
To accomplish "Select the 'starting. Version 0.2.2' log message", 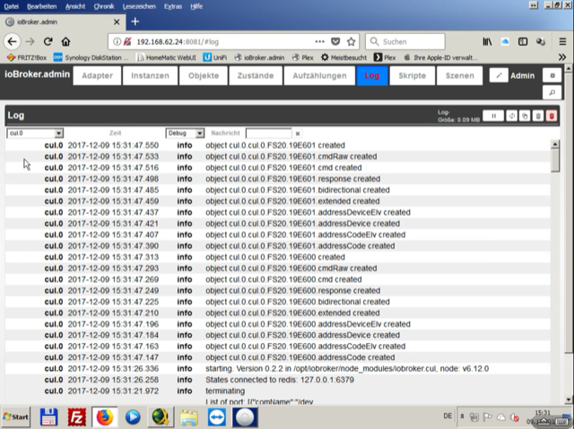I will click(347, 368).
